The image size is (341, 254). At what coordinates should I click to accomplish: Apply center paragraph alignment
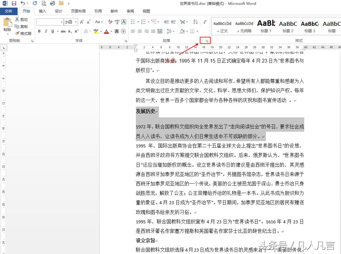click(139, 31)
